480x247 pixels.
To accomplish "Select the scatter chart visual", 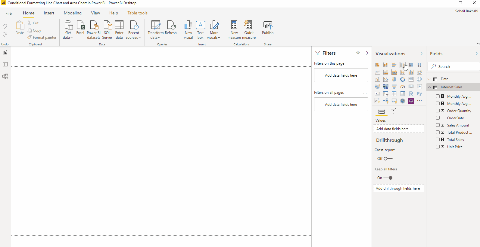I will 385,79.
